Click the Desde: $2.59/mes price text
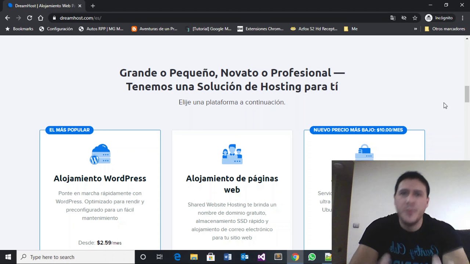Screen dimensions: 470x264 click(100, 243)
